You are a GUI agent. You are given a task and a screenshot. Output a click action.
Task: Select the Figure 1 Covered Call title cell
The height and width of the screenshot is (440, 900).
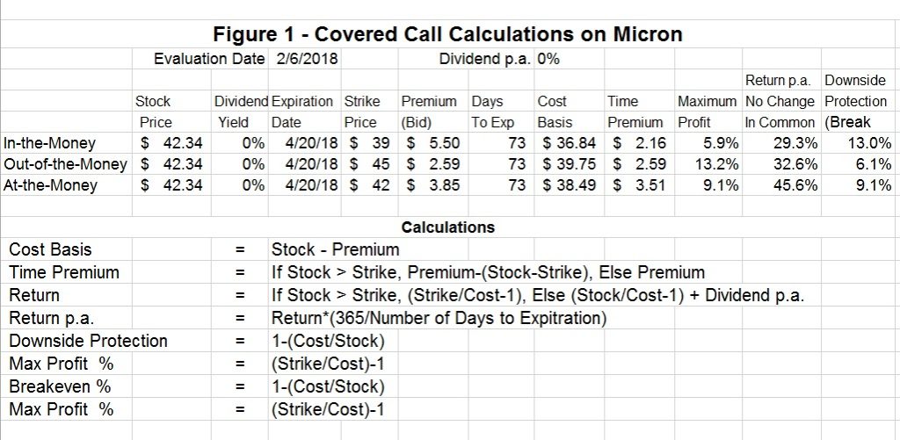point(448,35)
